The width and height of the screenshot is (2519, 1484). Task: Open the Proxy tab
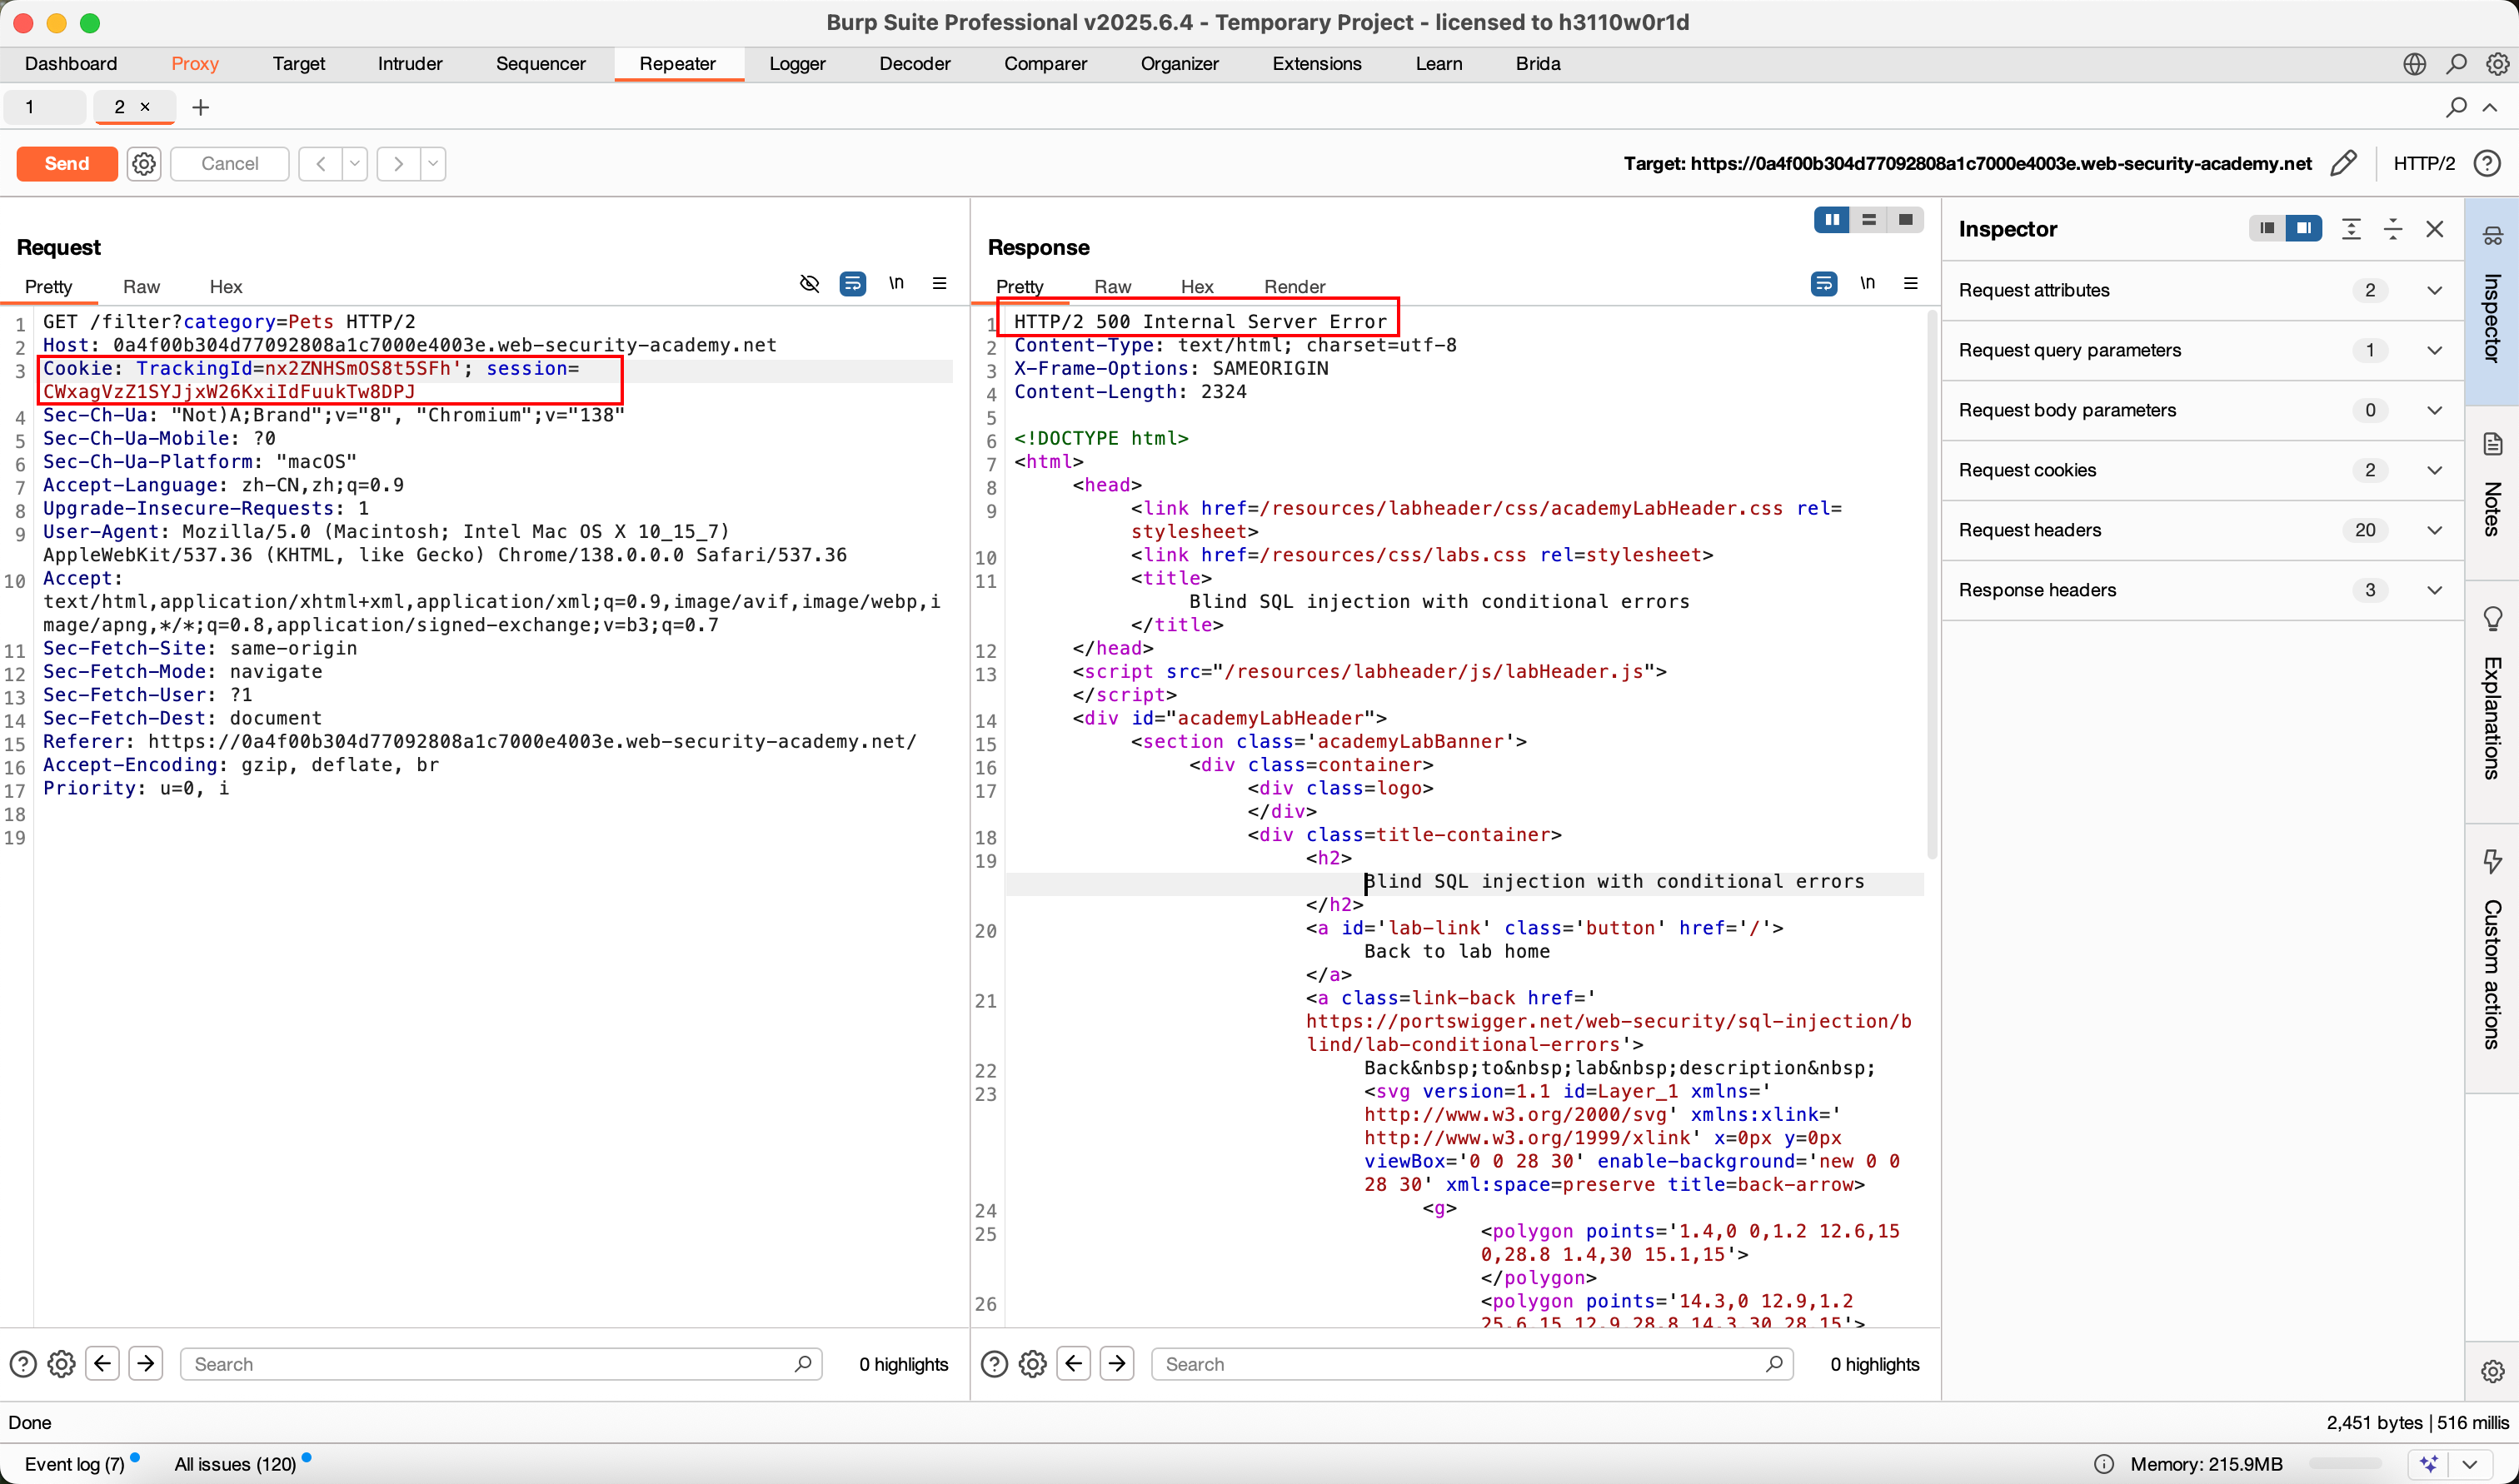(195, 64)
